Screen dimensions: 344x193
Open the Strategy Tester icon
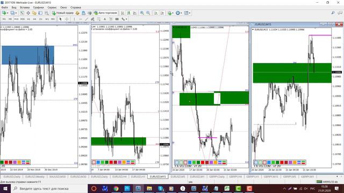47,13
